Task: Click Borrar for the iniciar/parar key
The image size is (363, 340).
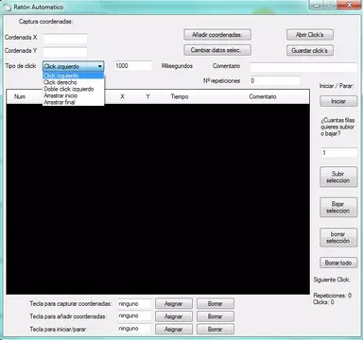Action: click(x=216, y=329)
